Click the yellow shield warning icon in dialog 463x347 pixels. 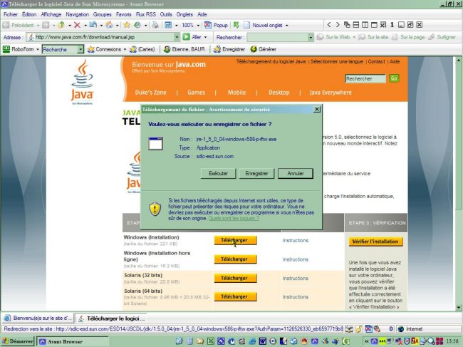(155, 209)
